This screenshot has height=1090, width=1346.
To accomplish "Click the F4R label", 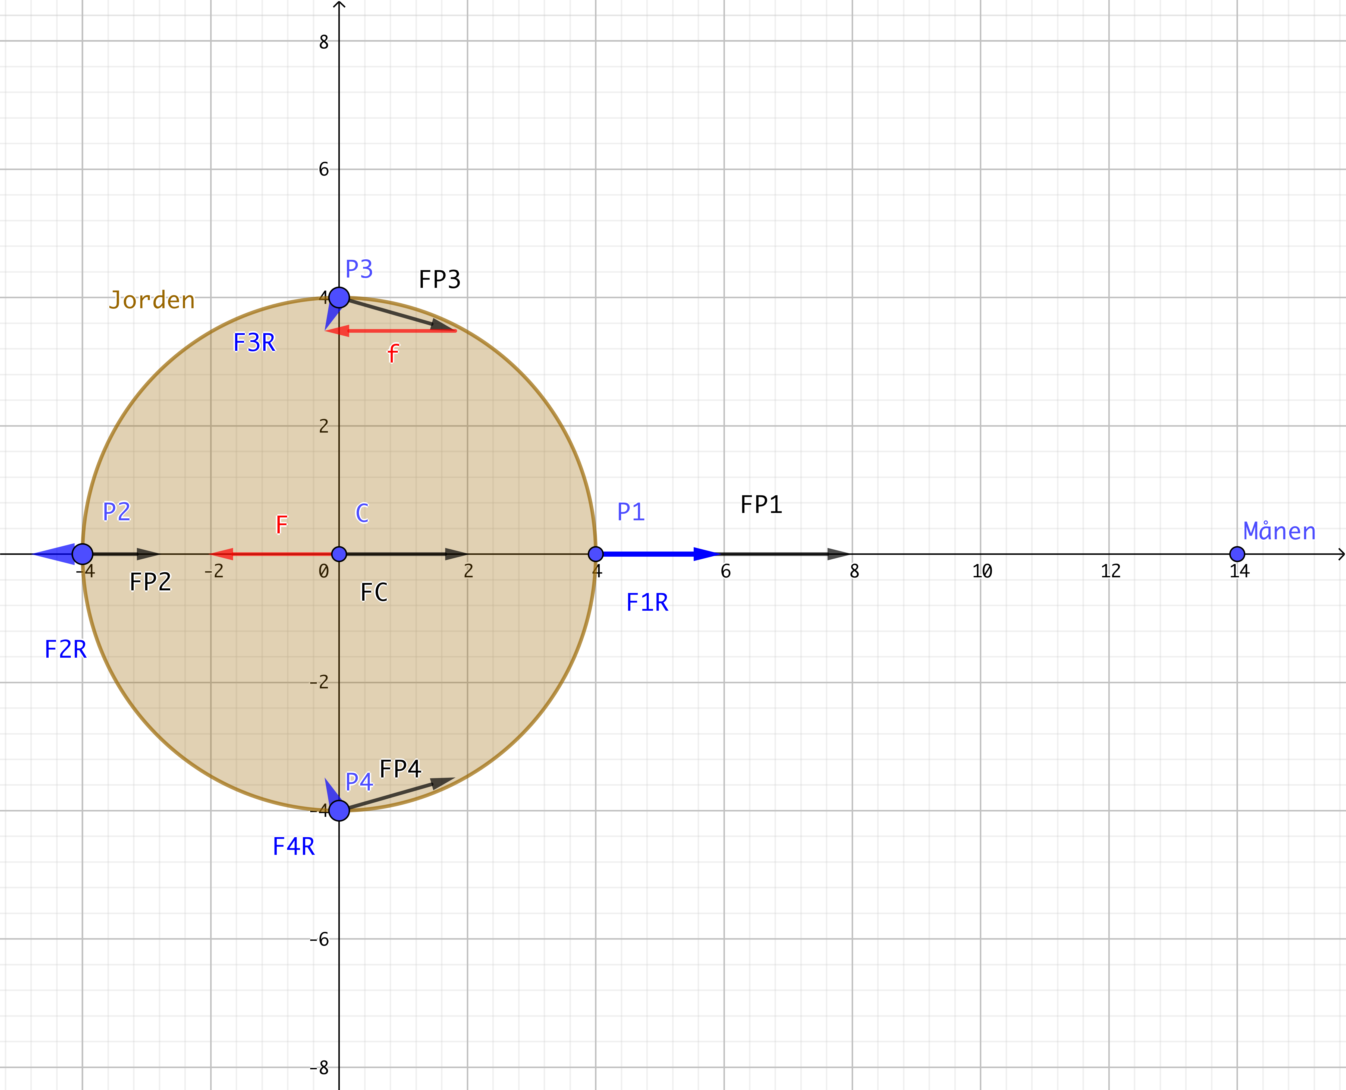I will 293,847.
